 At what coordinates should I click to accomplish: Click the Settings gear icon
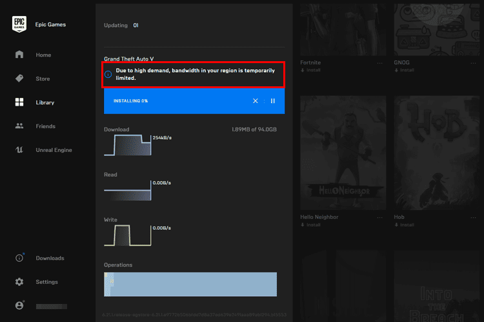click(x=19, y=281)
